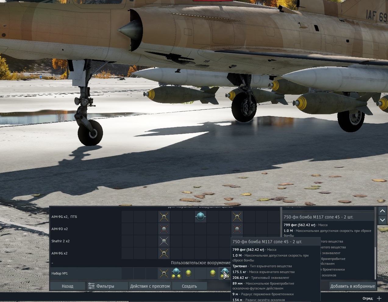Select left missile slot in AIM-9G x2, ПТБ row
This screenshot has width=388, height=302.
[164, 217]
